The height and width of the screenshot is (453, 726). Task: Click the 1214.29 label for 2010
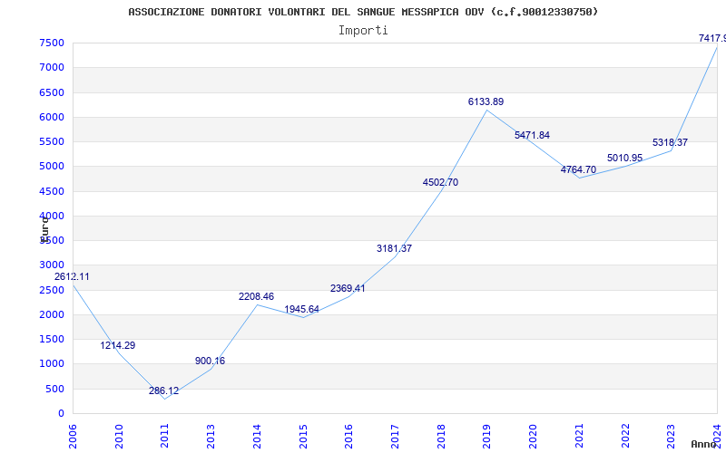click(118, 346)
